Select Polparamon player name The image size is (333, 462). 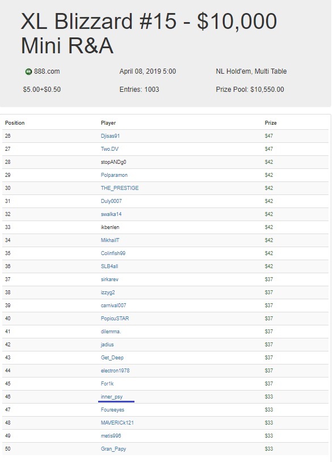tap(114, 175)
